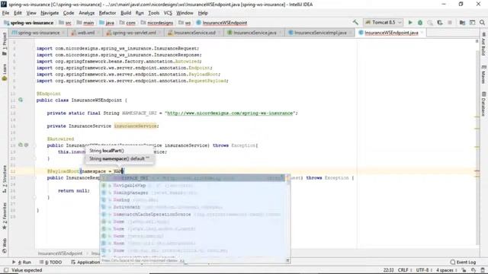Open the Run tool window at bottom
This screenshot has height=274, width=488.
pyautogui.click(x=21, y=262)
